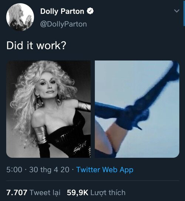Click the word "Parton" in display name
The height and width of the screenshot is (201, 185).
[x=73, y=11]
